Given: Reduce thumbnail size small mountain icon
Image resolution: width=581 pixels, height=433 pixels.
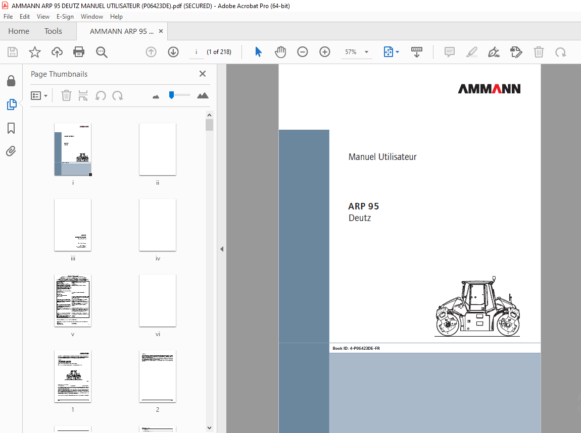Looking at the screenshot, I should tap(156, 96).
